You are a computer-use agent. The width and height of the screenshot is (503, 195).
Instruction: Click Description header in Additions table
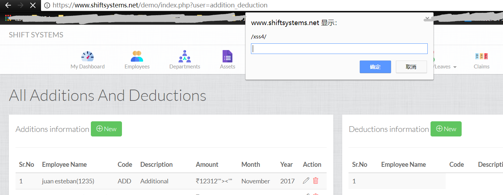[x=156, y=165]
